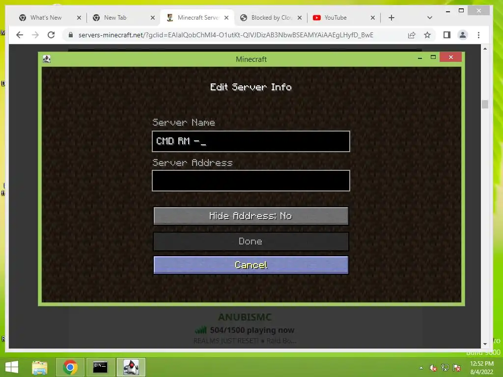
Task: Click the Chrome back arrow
Action: tap(20, 35)
